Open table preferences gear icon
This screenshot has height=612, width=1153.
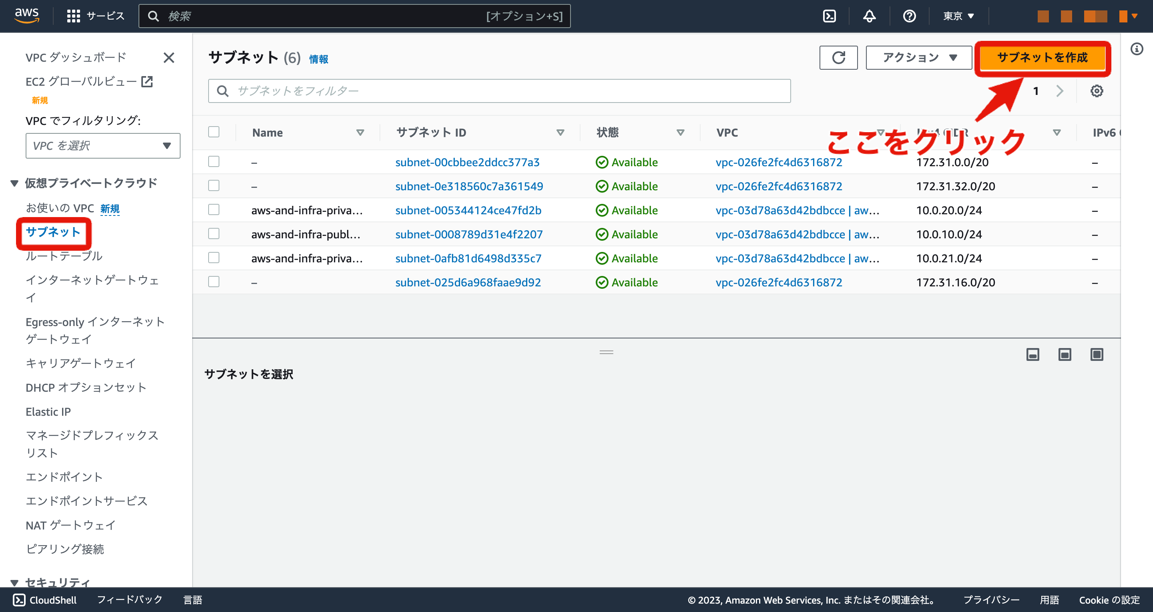(x=1096, y=91)
